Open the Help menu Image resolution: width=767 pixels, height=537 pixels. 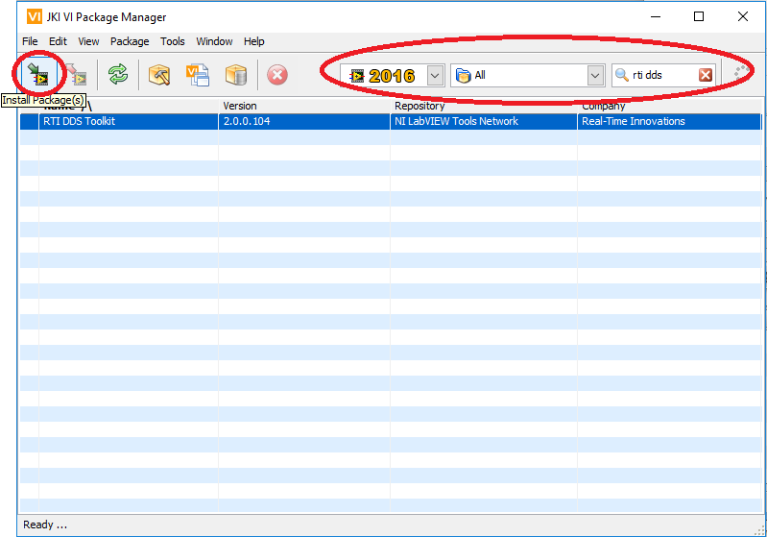pos(253,41)
